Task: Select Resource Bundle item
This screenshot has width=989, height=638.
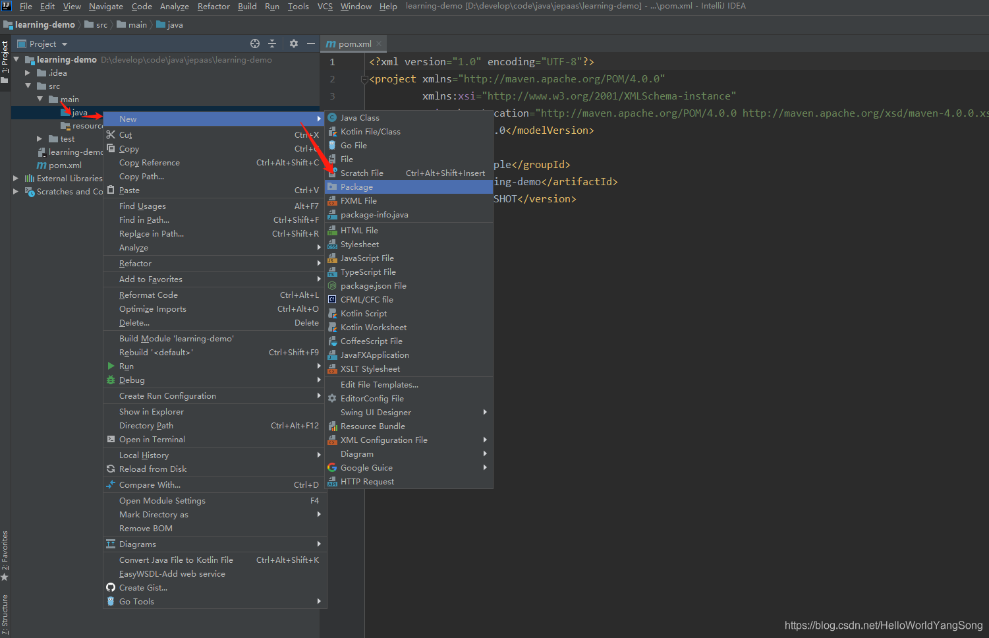Action: point(409,426)
